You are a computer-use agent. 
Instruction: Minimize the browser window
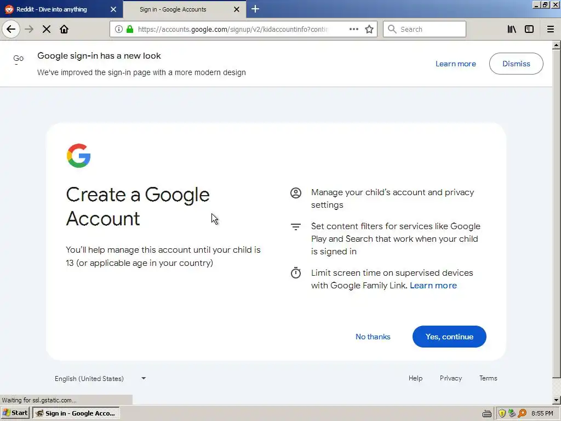[x=536, y=4]
